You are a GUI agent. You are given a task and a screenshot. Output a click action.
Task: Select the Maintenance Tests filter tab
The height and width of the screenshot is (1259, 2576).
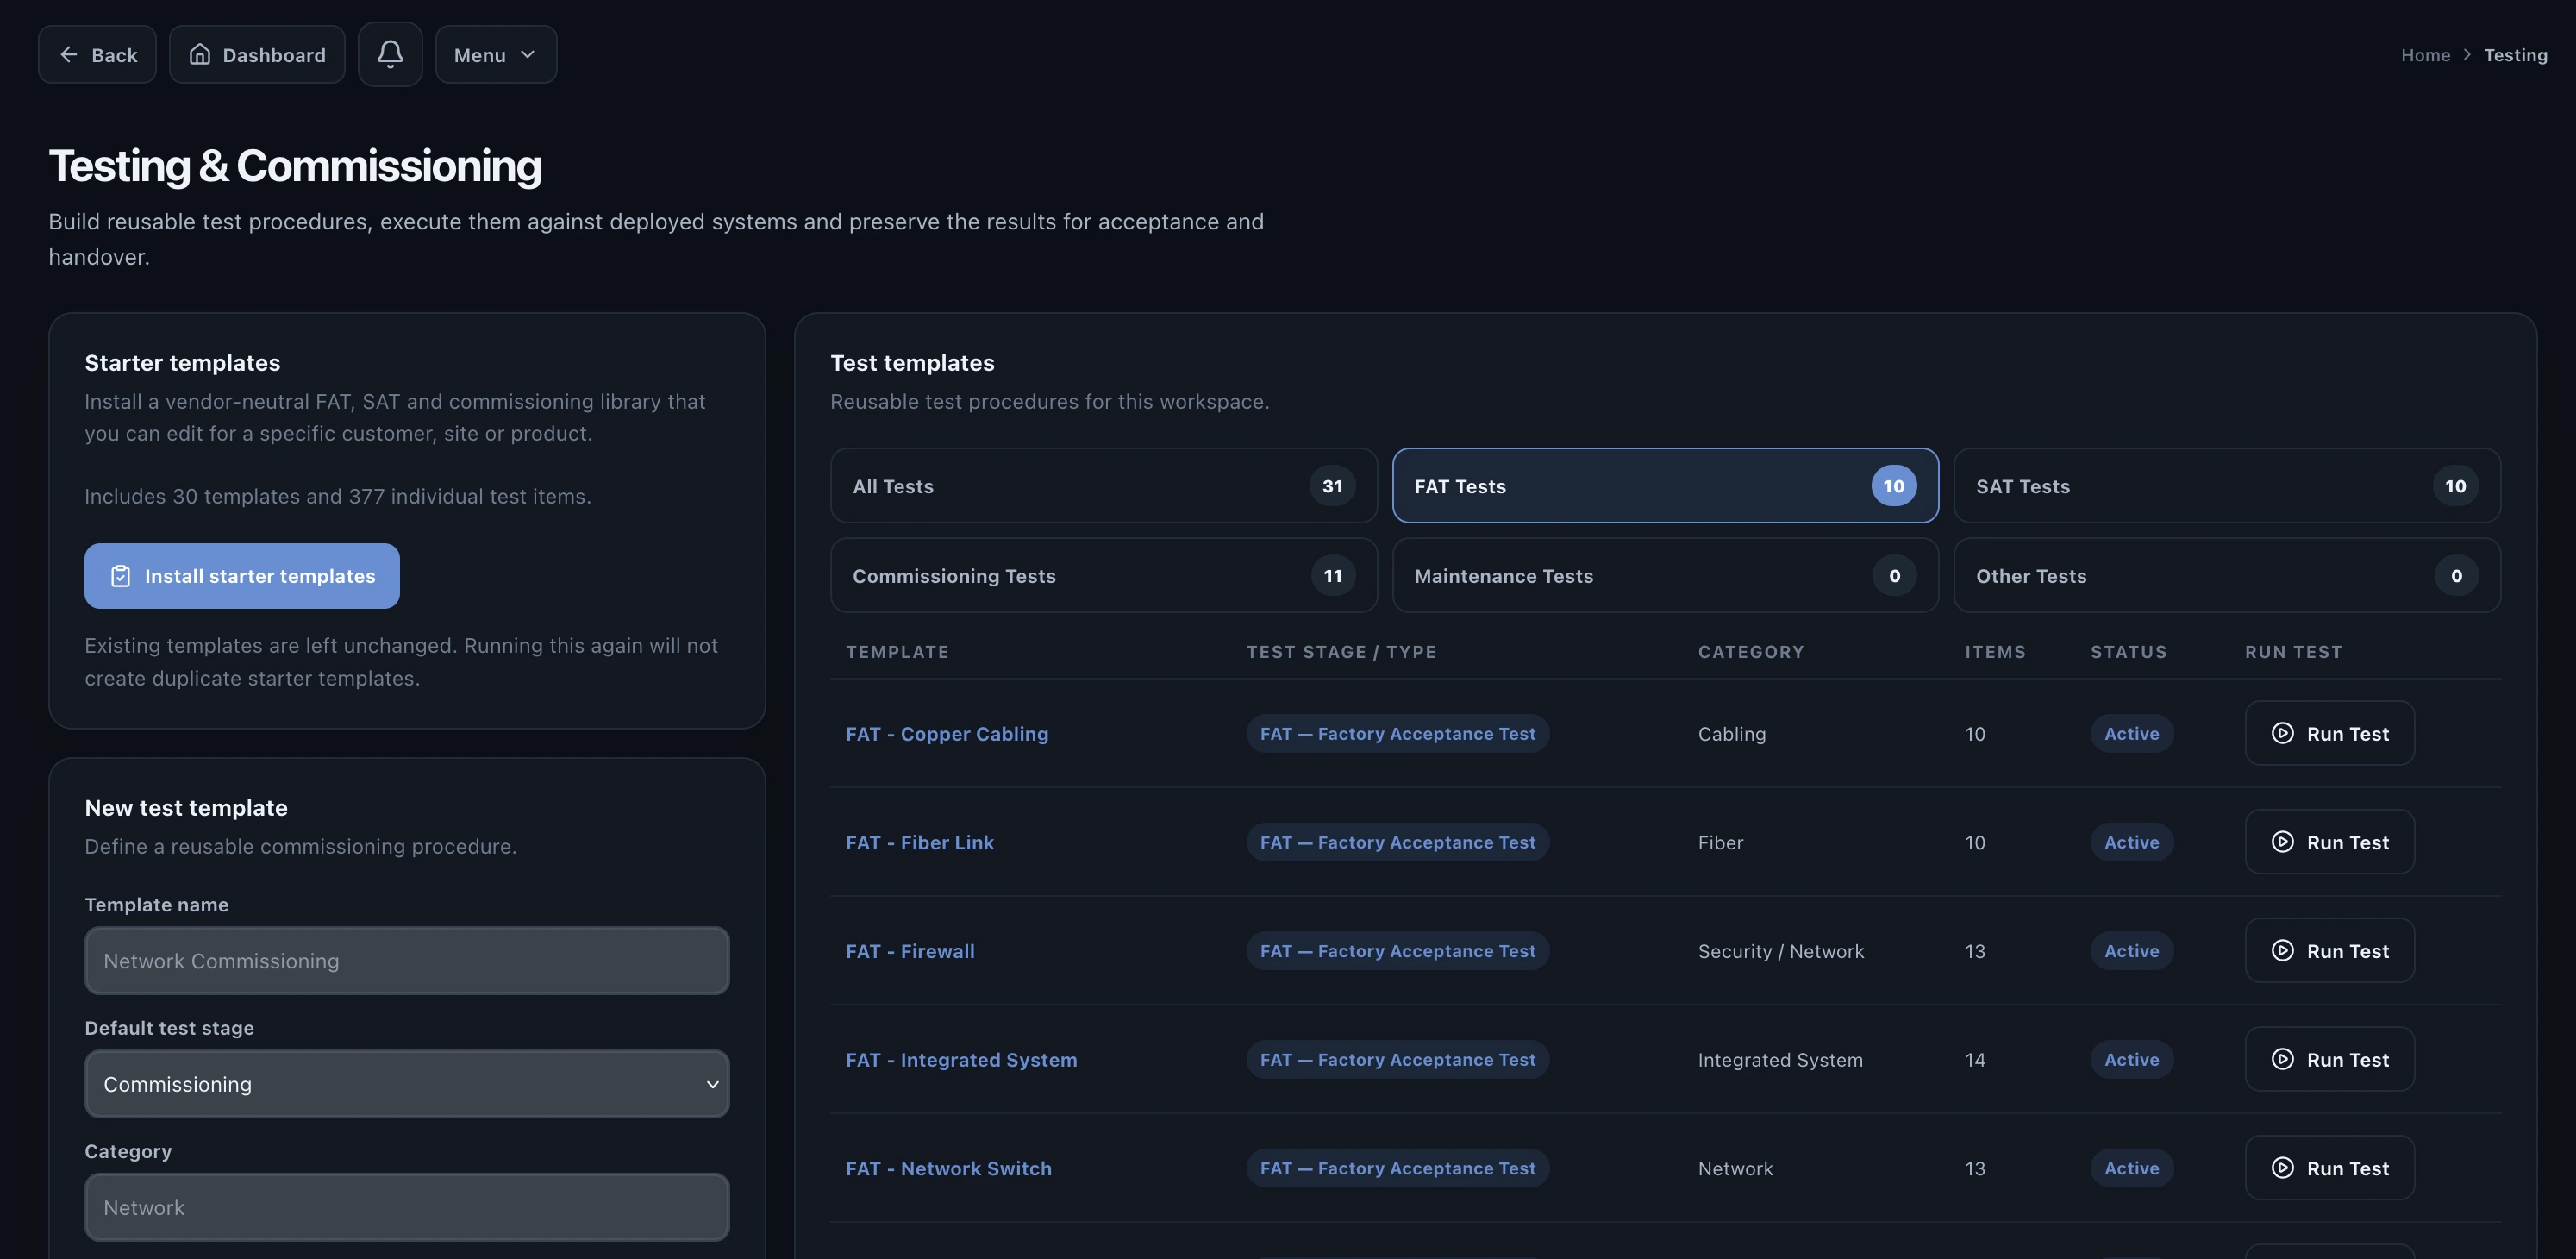coord(1665,575)
